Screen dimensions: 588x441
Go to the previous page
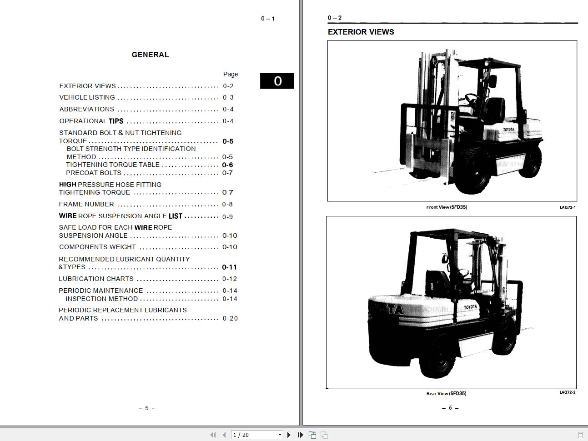point(224,435)
